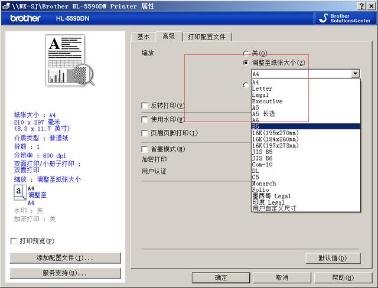This screenshot has width=378, height=288.
Task: Choose JIS B5 paper size
Action: pyautogui.click(x=306, y=152)
